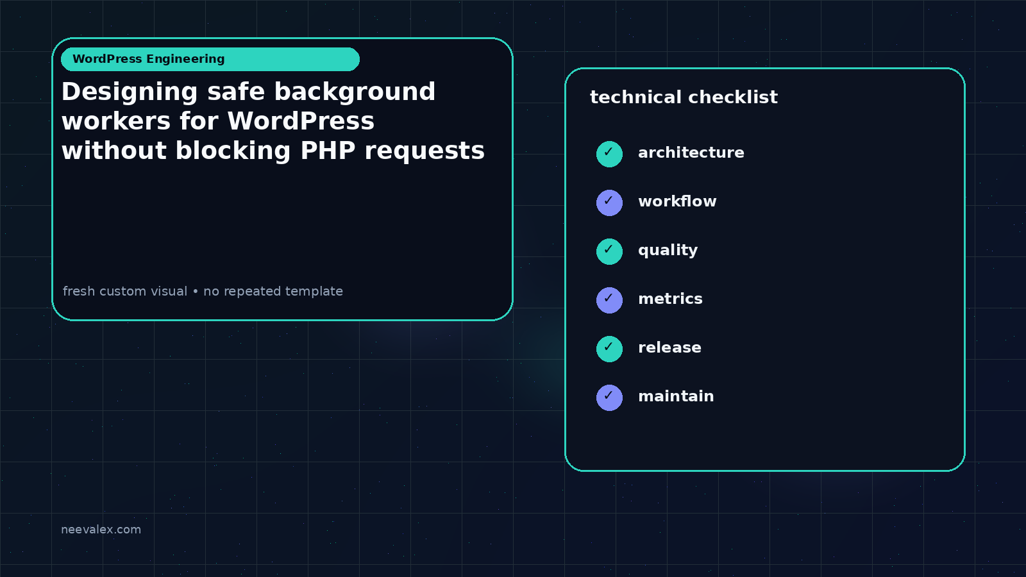Click the 'release' checklist label

tap(669, 347)
